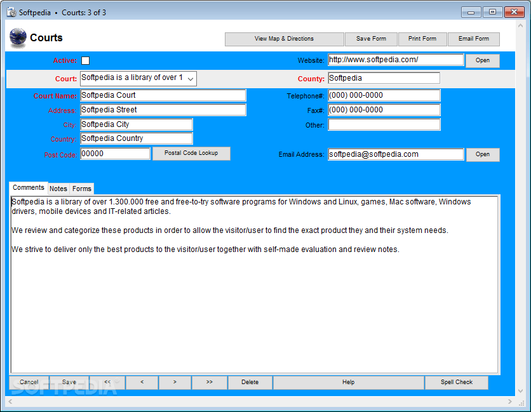The image size is (531, 412).
Task: Open the Court selection dropdown
Action: (190, 77)
